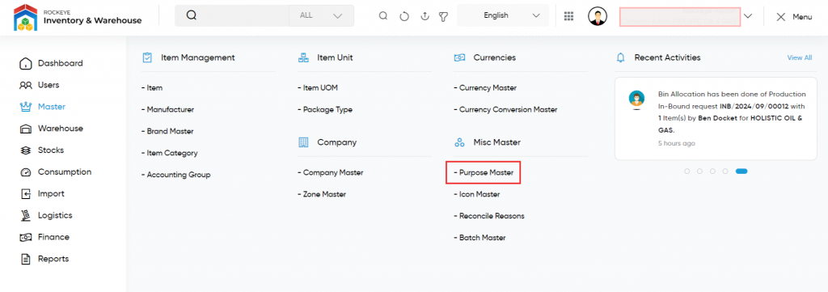Open the Logistics sidebar item

point(46,215)
